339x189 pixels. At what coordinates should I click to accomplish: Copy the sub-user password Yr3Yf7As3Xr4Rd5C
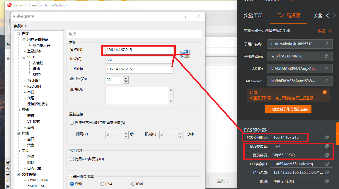point(326,56)
